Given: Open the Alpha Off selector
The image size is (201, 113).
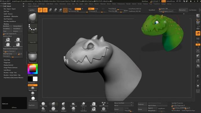Looking at the screenshot, I should (33, 38).
